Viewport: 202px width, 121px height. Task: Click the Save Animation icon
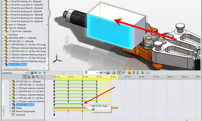[108, 73]
